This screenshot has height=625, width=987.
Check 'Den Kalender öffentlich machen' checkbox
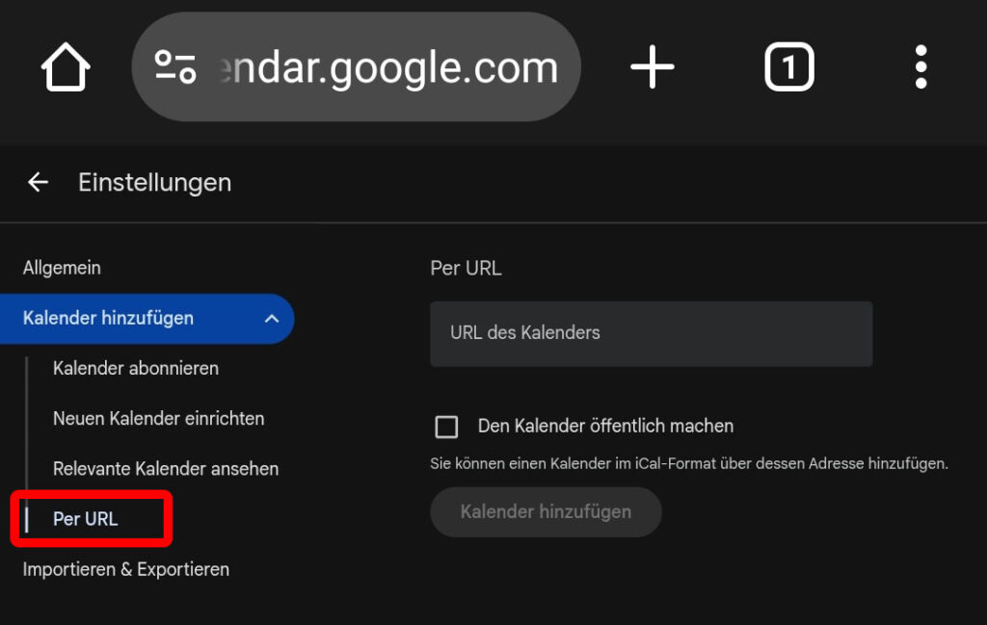click(x=446, y=427)
